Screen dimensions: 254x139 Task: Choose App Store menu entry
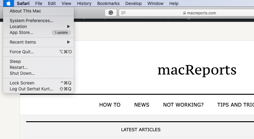coord(39,32)
